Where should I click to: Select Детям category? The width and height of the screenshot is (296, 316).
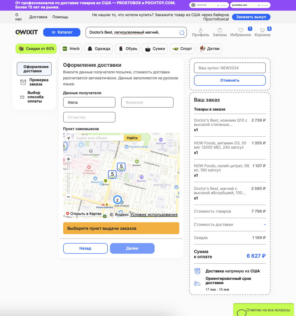209,49
